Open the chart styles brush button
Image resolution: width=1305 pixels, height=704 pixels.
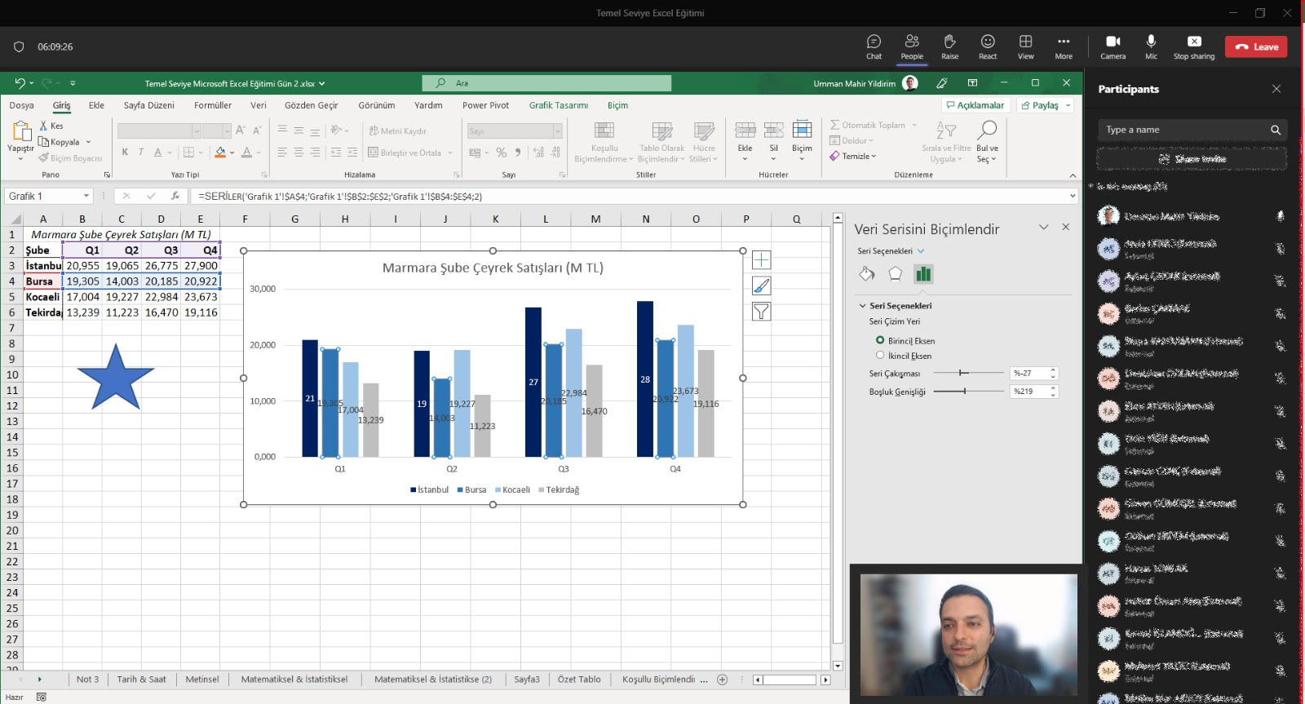coord(761,286)
